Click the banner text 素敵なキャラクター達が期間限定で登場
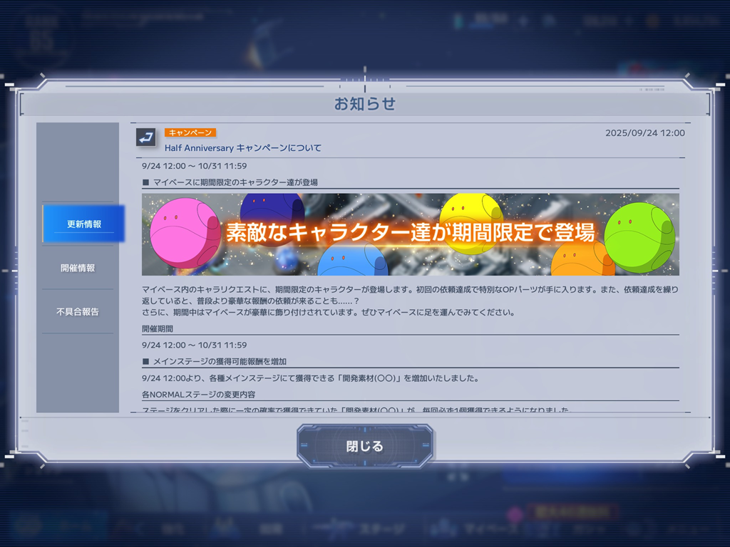The height and width of the screenshot is (547, 730). (x=411, y=233)
